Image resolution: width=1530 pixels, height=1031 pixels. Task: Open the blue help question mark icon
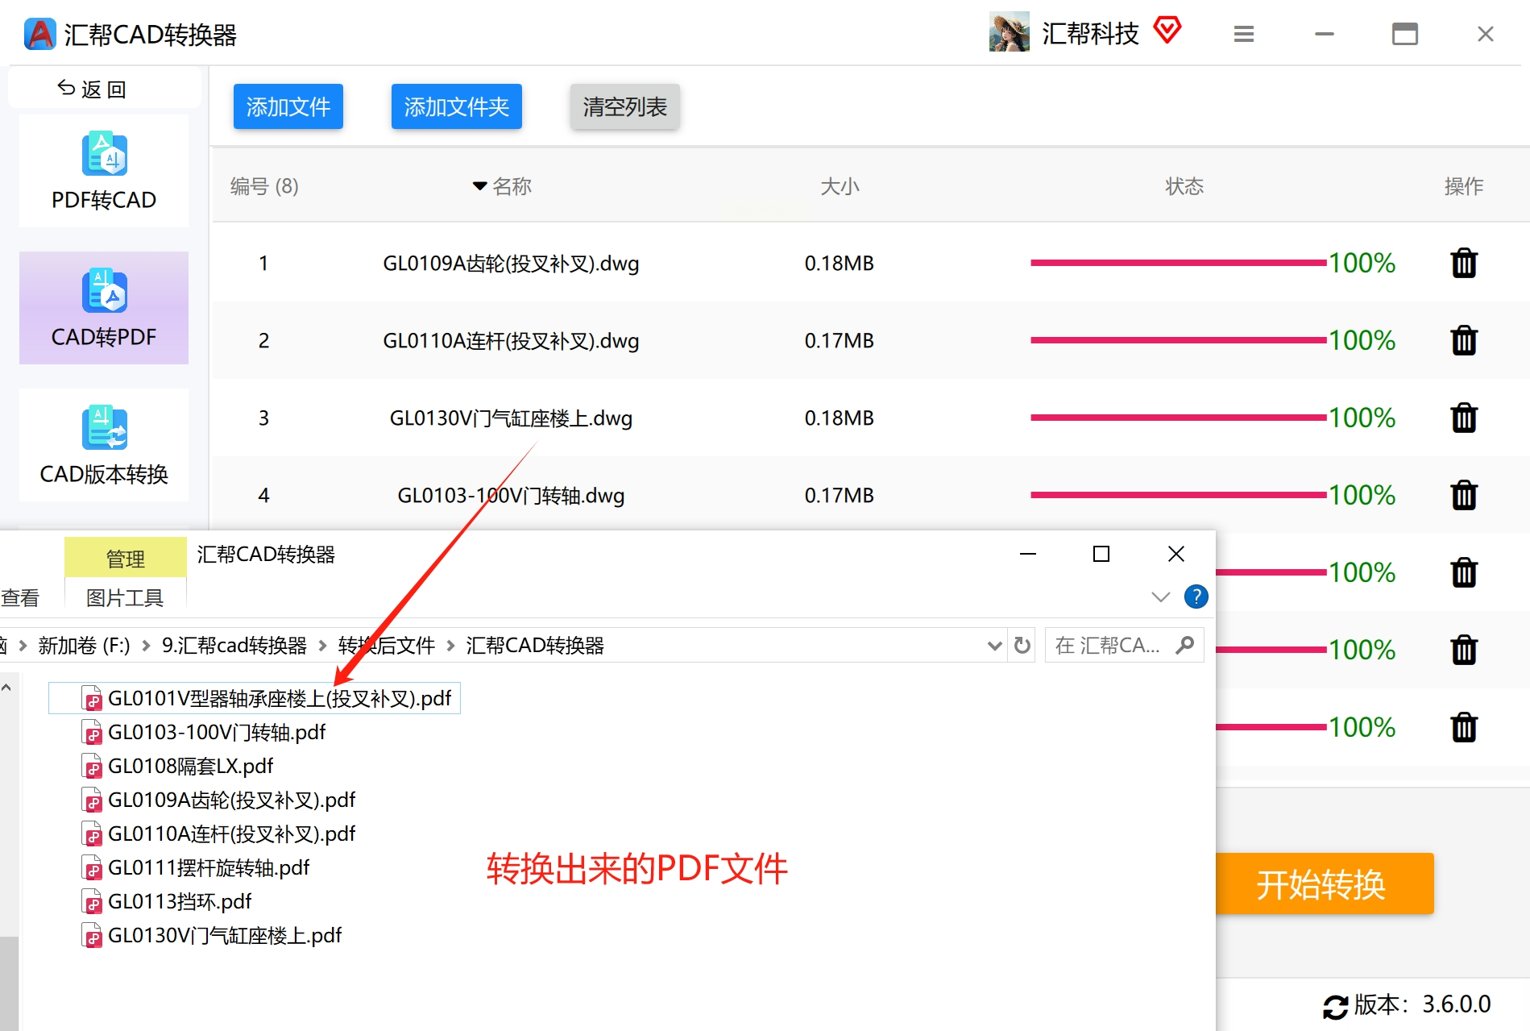[1196, 597]
